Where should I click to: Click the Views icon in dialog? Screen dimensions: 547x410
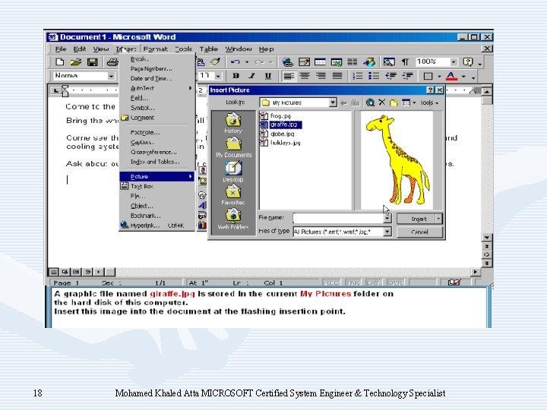point(406,102)
